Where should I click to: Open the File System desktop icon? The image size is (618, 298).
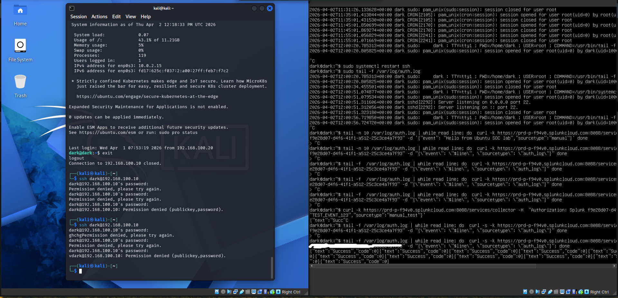(x=20, y=50)
